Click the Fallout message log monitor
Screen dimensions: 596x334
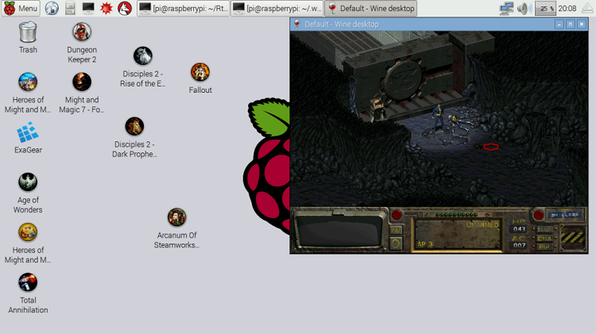pos(339,231)
